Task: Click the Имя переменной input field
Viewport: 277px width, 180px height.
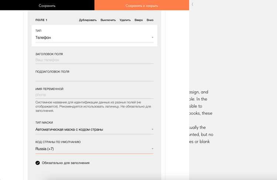Action: click(x=94, y=95)
